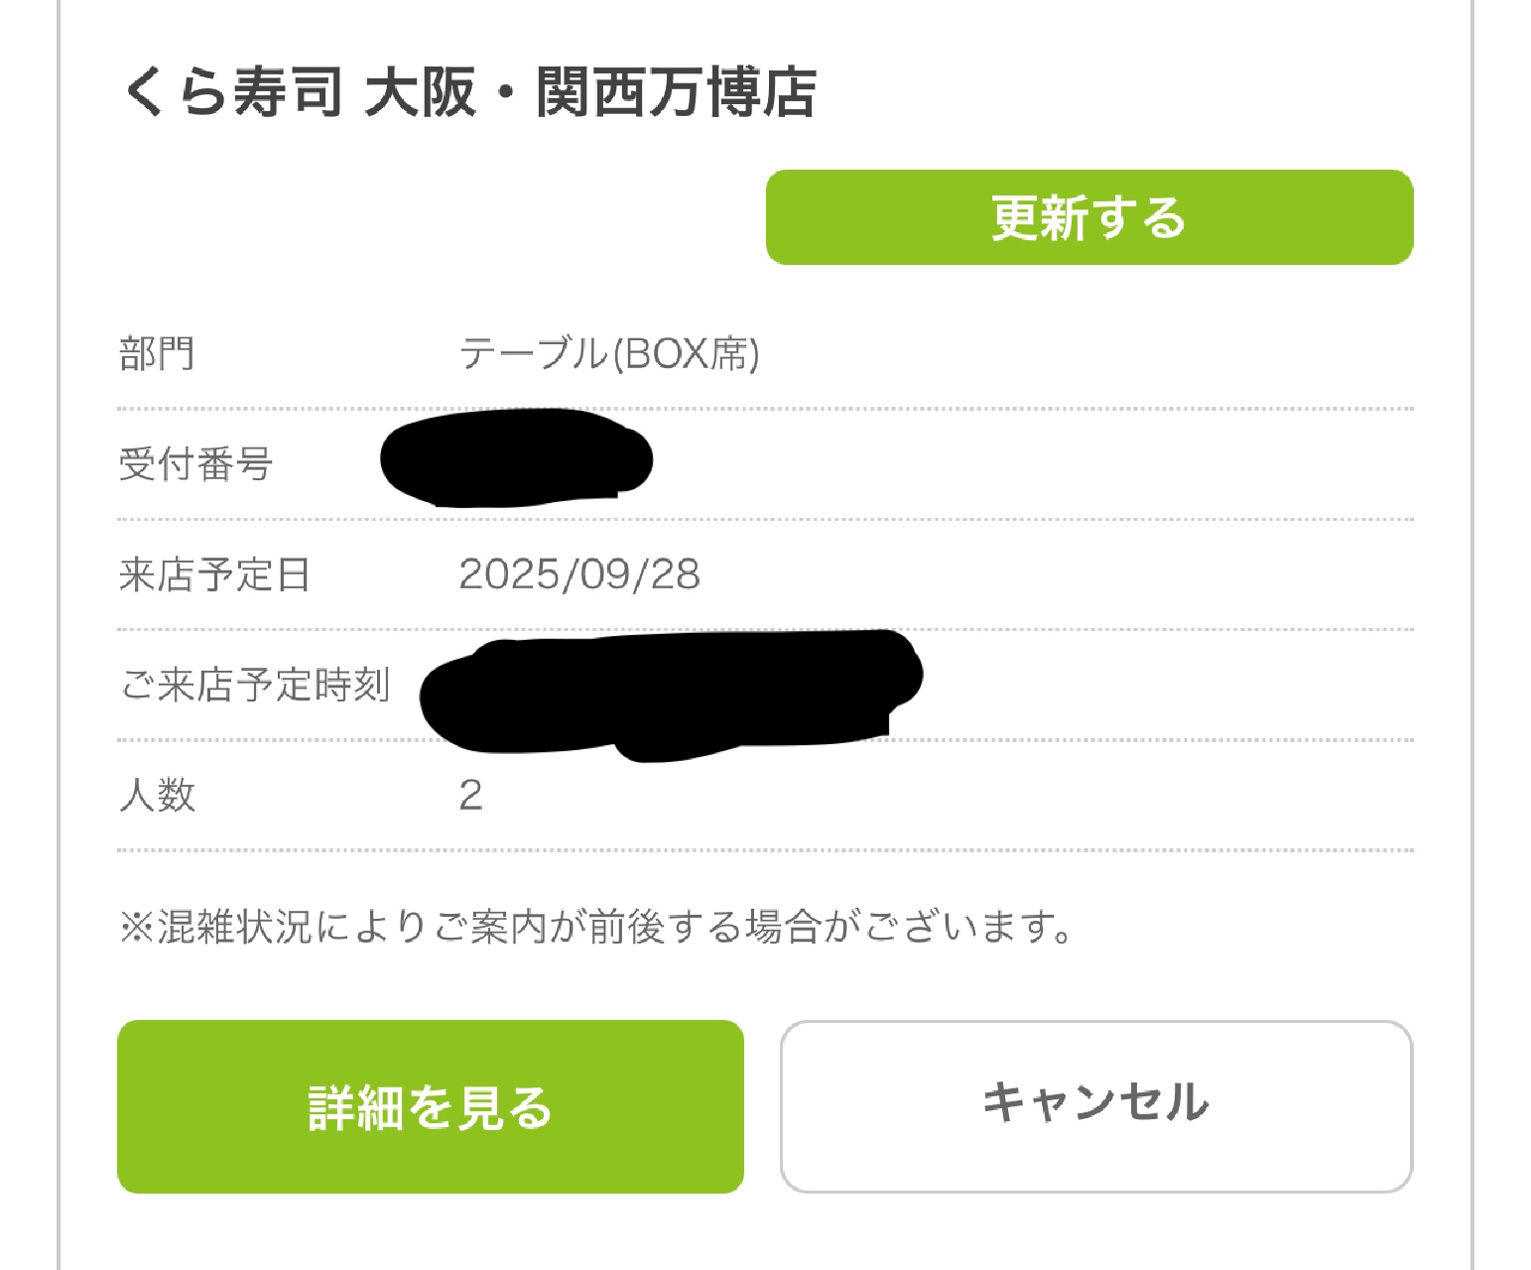Click the 更新する refresh button
Screen dimensions: 1531x1270
pyautogui.click(x=1088, y=217)
